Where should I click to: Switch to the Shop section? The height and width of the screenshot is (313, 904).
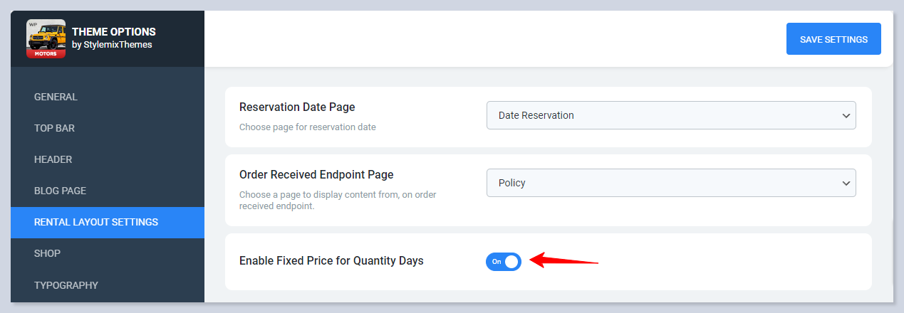[47, 253]
